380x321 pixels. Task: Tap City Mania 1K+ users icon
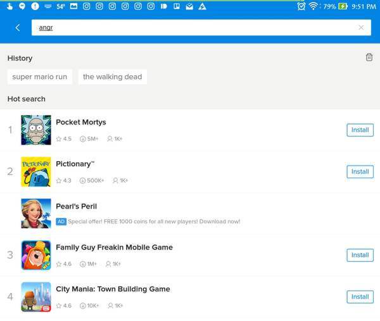point(110,306)
